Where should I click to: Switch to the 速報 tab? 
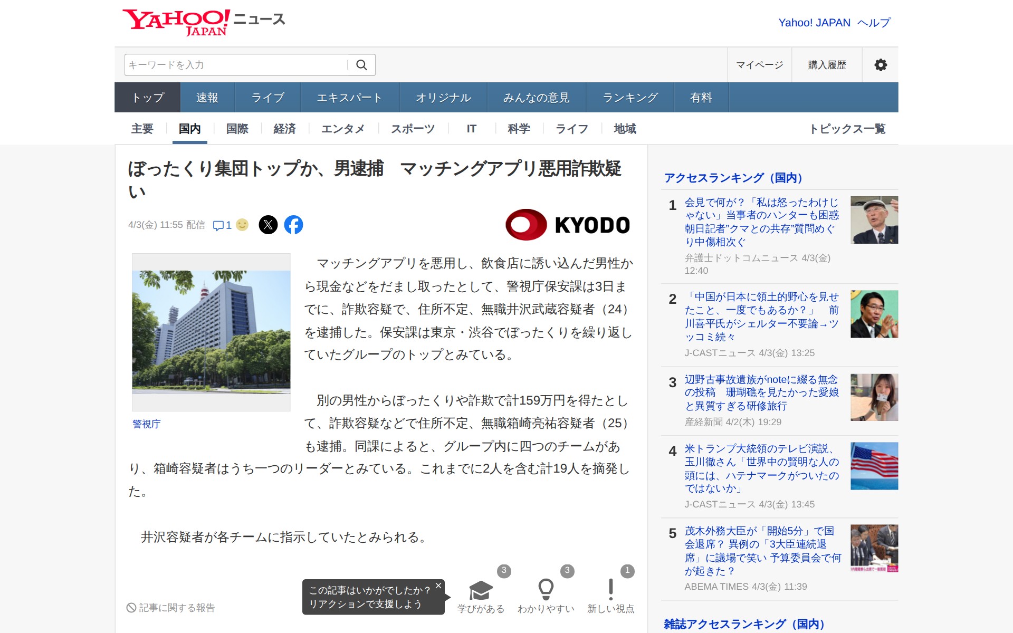coord(207,98)
